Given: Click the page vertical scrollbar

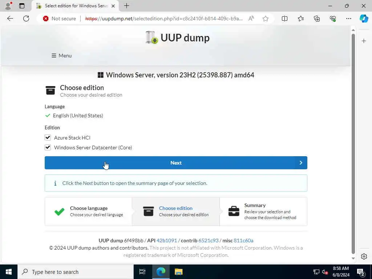Looking at the screenshot, I should point(353,144).
